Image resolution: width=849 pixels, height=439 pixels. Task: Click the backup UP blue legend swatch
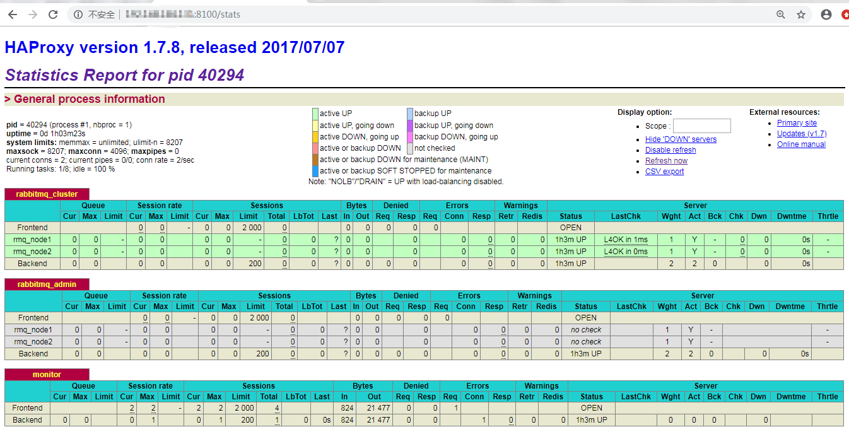[x=410, y=114]
